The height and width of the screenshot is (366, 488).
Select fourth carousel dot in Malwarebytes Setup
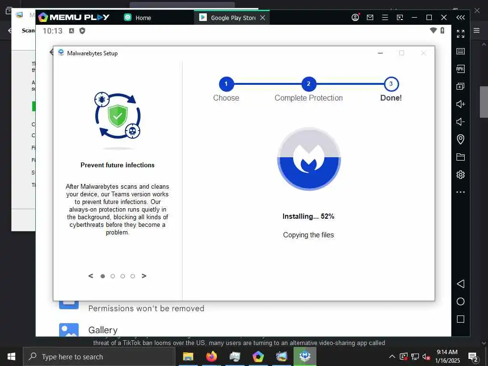tap(132, 276)
